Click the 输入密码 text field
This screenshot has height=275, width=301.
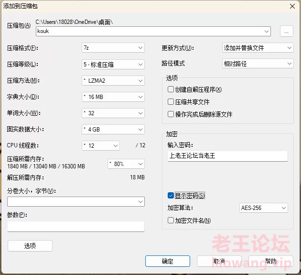[x=227, y=156]
